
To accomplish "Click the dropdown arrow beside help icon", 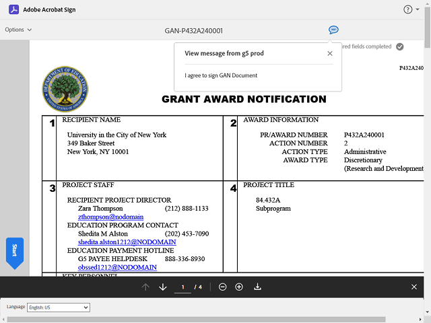I will (419, 9).
